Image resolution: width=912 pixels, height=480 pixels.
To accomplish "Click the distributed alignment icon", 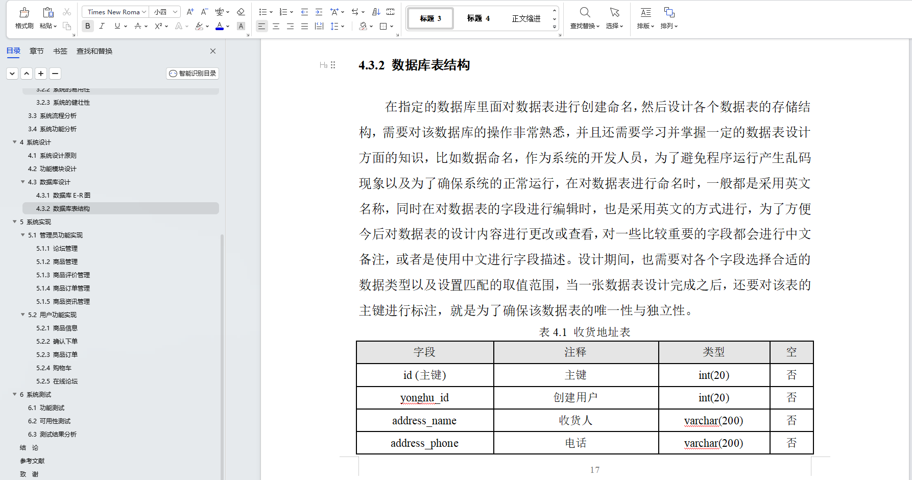I will point(319,26).
